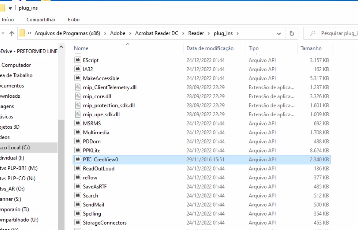This screenshot has width=358, height=230.
Task: Open Área de Trabalho in sidebar
Action: pyautogui.click(x=16, y=75)
